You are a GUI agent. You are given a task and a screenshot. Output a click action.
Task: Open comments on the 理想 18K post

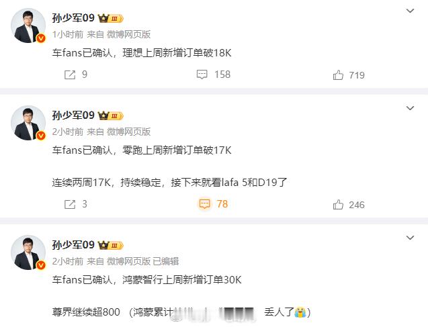(x=214, y=75)
